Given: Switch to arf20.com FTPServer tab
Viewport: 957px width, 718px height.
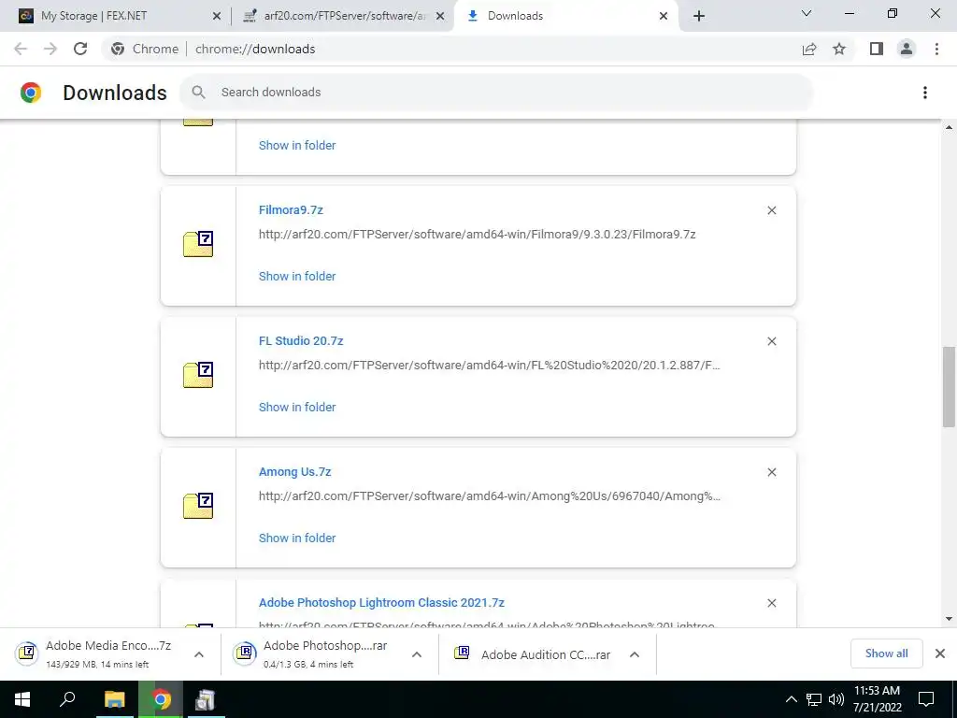Looking at the screenshot, I should click(x=345, y=16).
